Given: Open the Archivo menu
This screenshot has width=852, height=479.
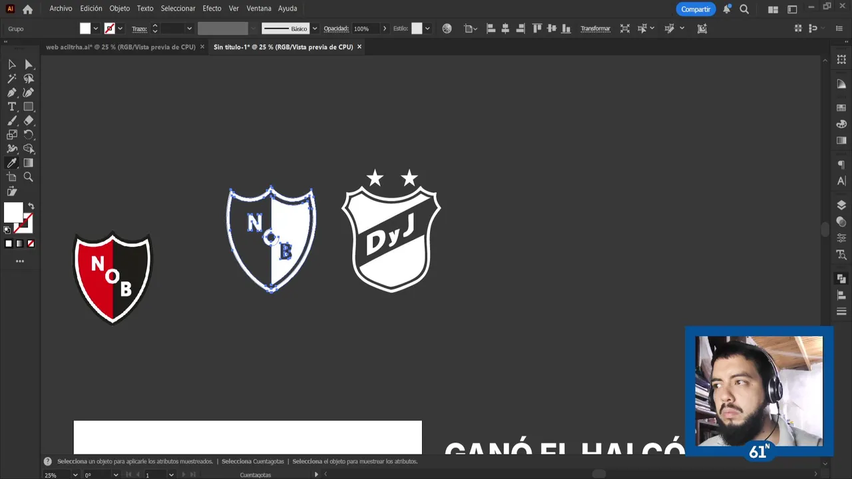Looking at the screenshot, I should (x=61, y=9).
